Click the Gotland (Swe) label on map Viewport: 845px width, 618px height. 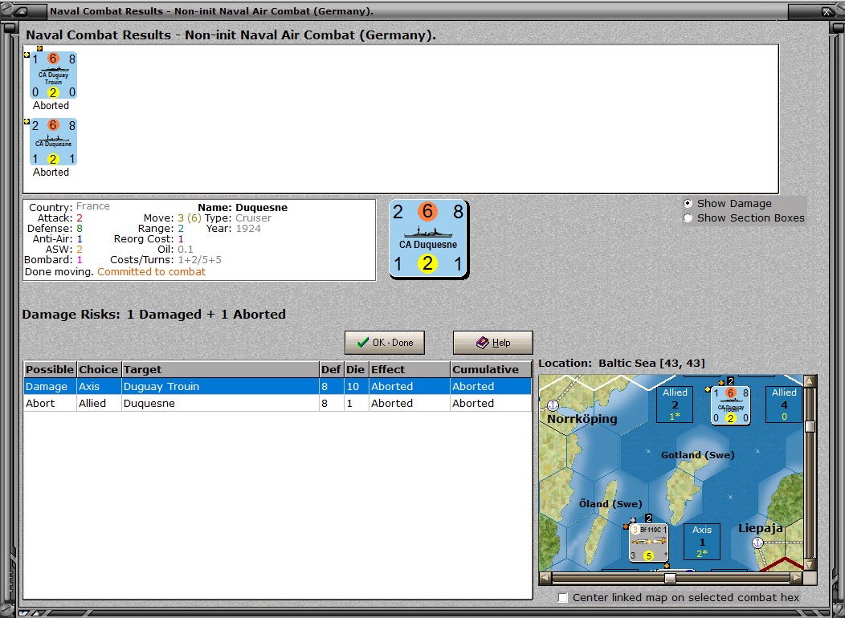[x=698, y=455]
